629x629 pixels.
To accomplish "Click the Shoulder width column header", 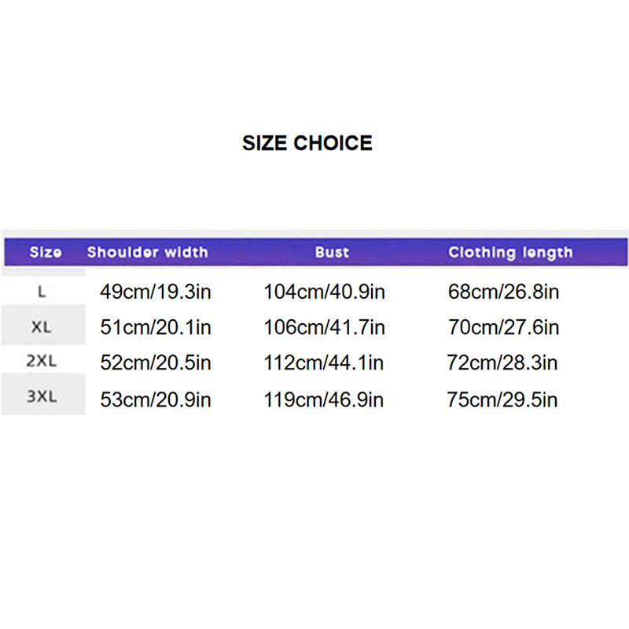I will tap(147, 252).
